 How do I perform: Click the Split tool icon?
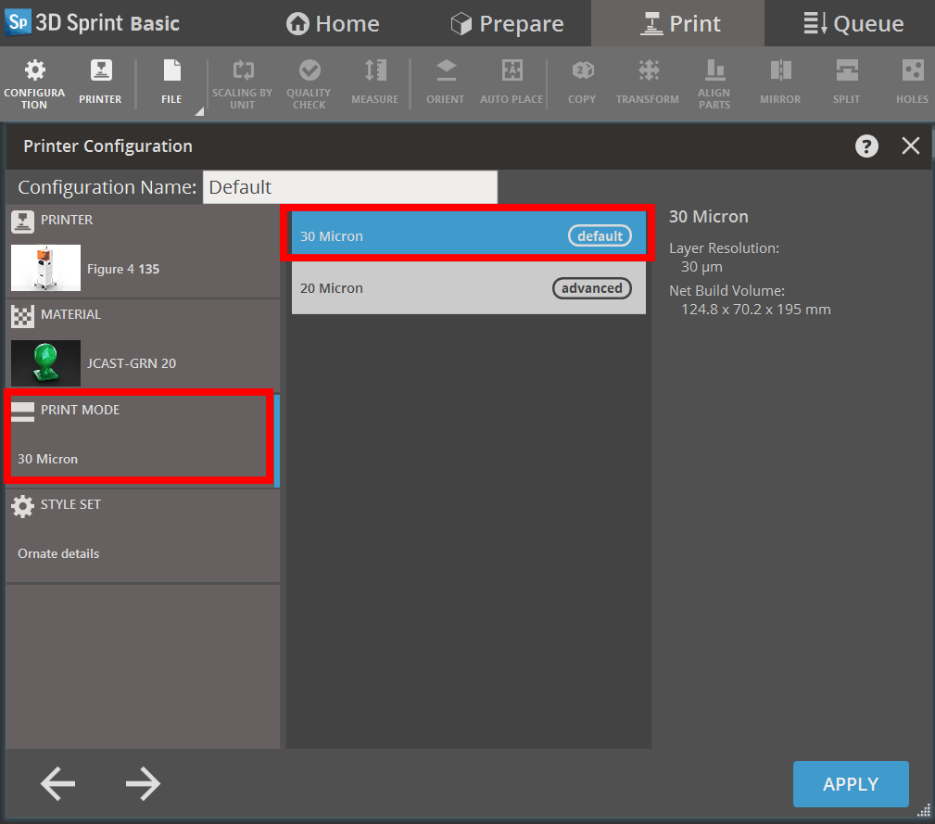coord(845,82)
